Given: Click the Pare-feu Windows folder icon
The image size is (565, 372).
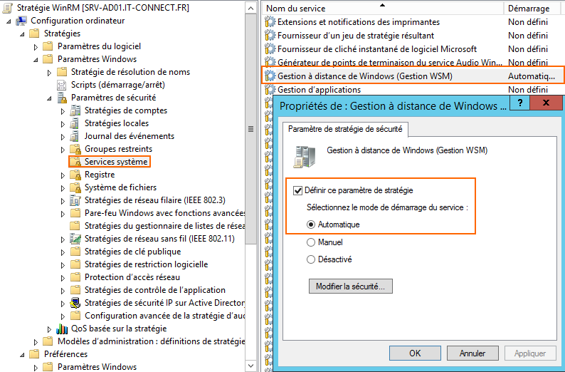Looking at the screenshot, I should click(75, 213).
